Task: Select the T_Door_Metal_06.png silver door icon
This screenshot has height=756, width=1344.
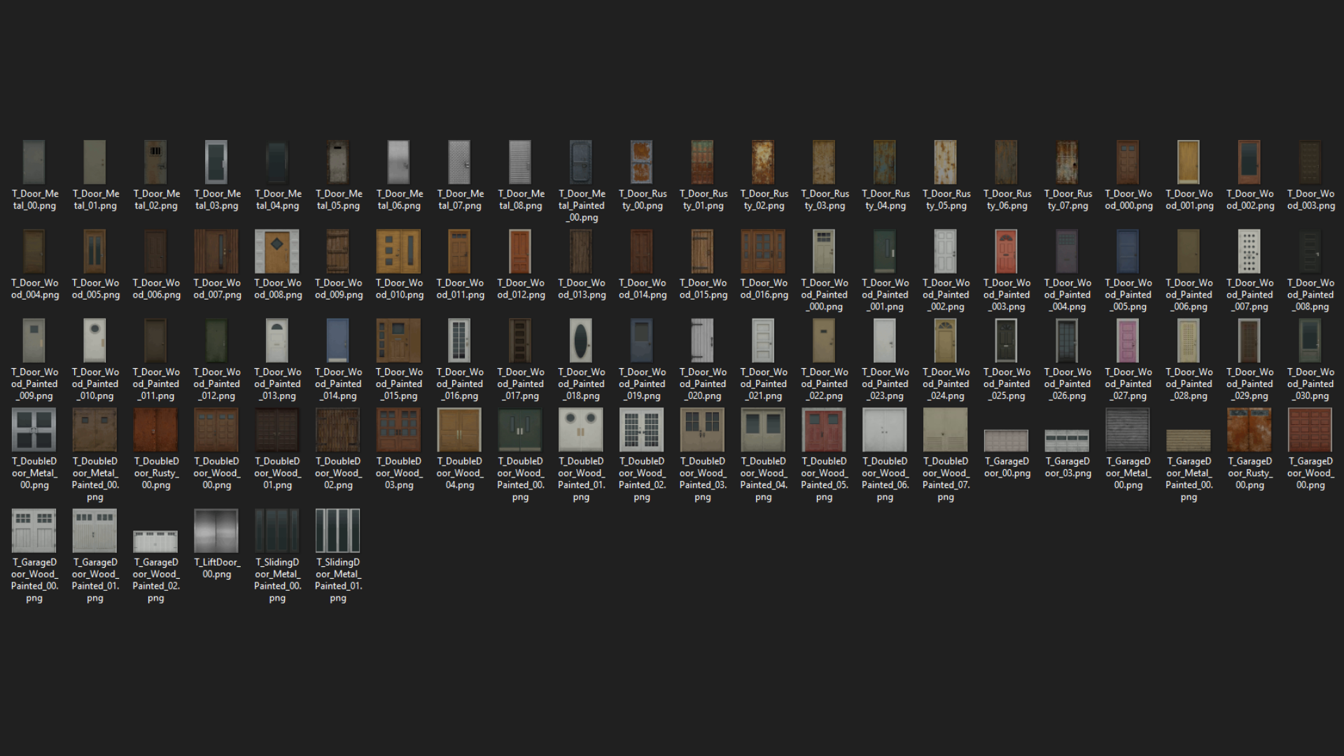Action: pyautogui.click(x=398, y=162)
